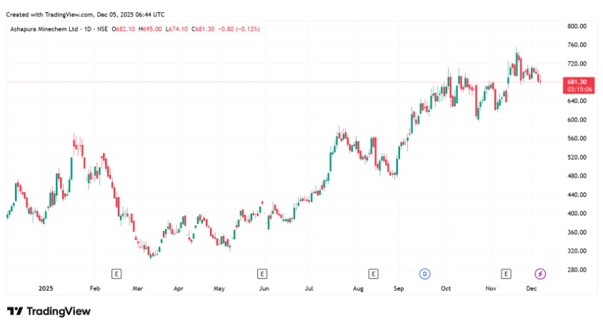Click the red 681.30 current price label
The image size is (603, 325).
click(577, 82)
